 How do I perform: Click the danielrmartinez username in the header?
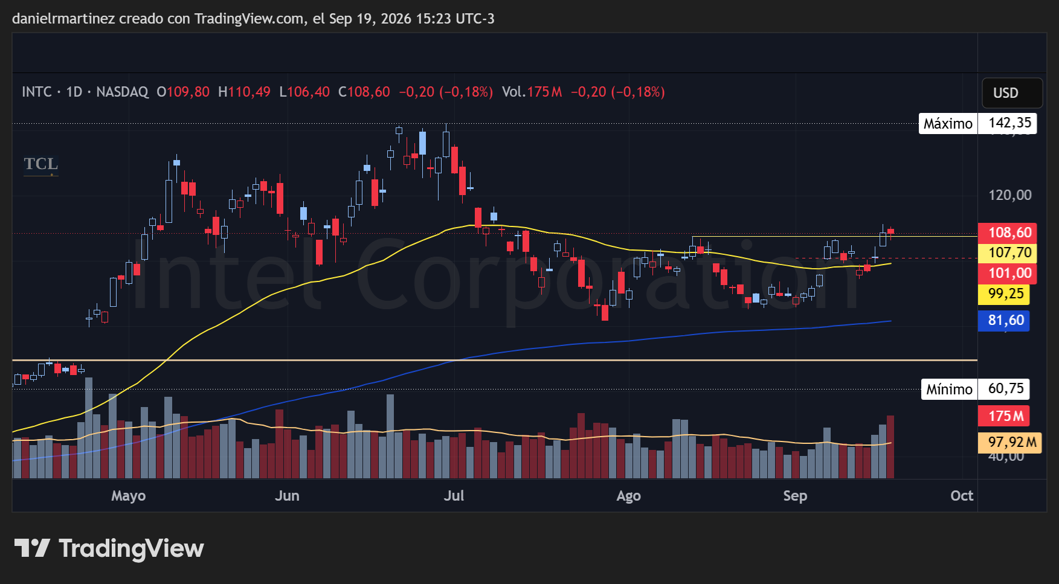pyautogui.click(x=63, y=19)
